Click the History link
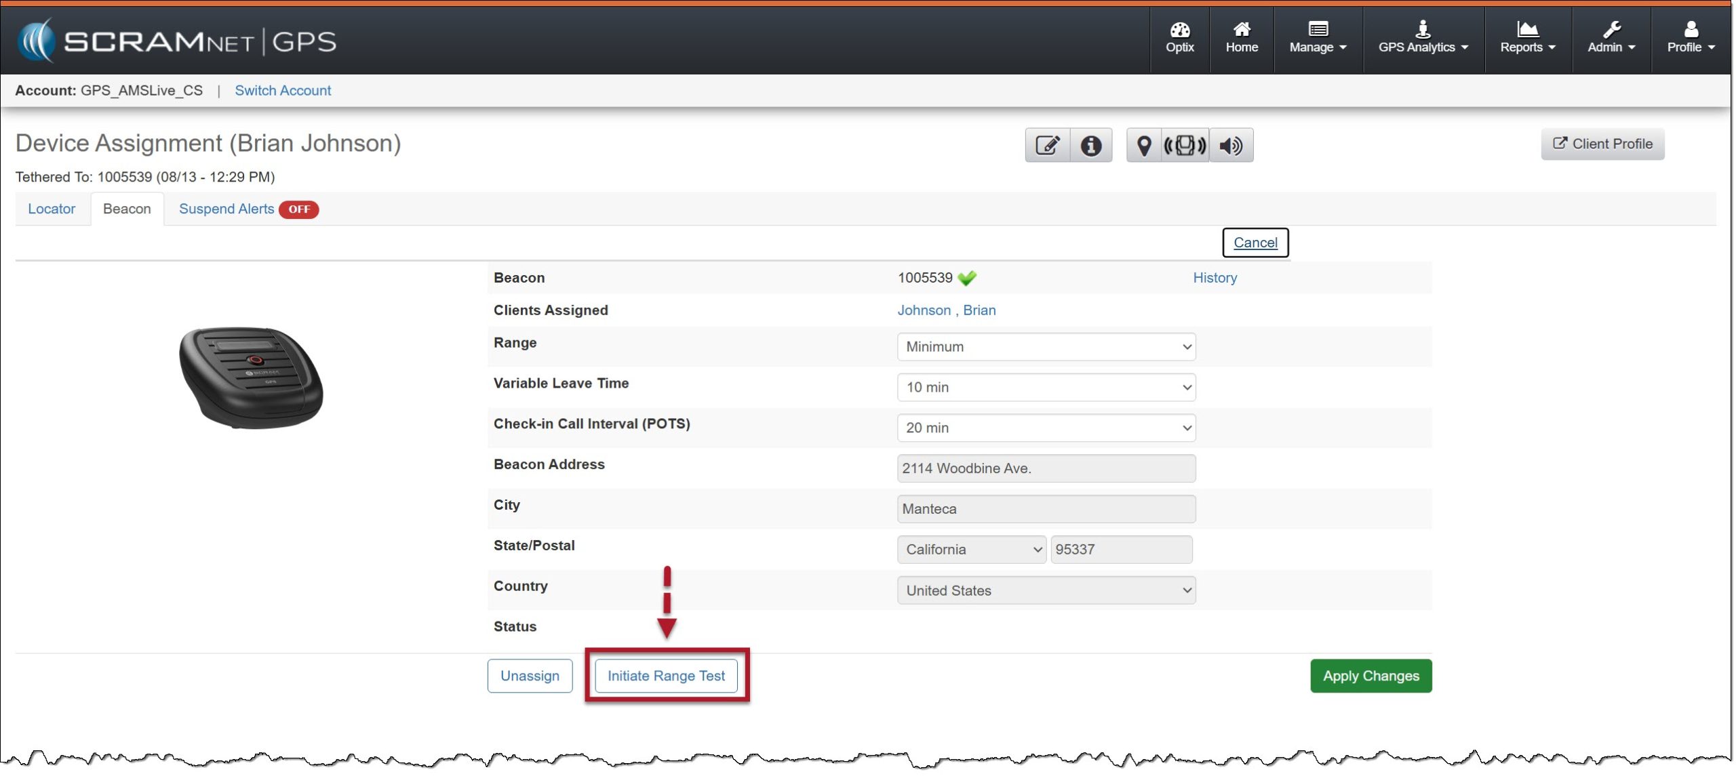Screen dimensions: 1736x776 tap(1215, 278)
